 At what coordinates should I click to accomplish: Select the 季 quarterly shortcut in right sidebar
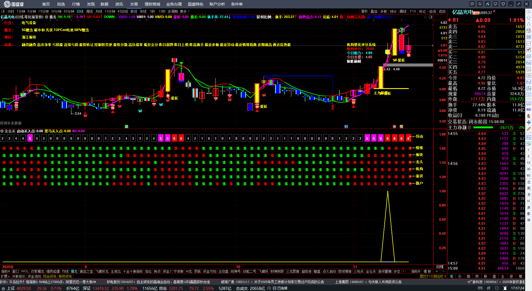point(529,214)
